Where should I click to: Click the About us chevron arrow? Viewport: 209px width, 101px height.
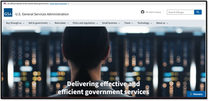pyautogui.click(x=167, y=23)
